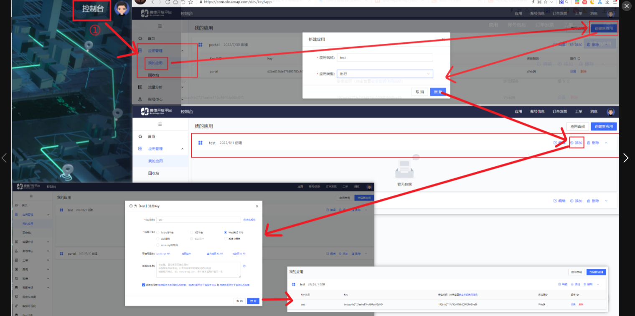Viewport: 635px width, 316px height.
Task: Expand 流量分析 arrow in the bottom-left panel sidebar
Action: click(48, 242)
